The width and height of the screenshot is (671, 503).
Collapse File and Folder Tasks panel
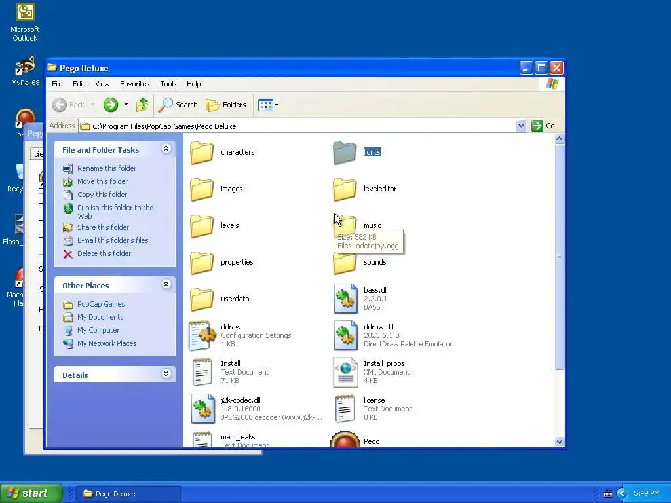pyautogui.click(x=166, y=149)
